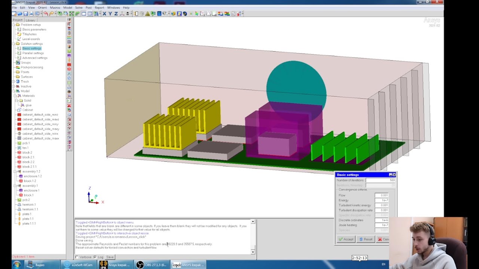Click the Redo arrow icon
Viewport: 479px width, 269px height.
point(52,14)
